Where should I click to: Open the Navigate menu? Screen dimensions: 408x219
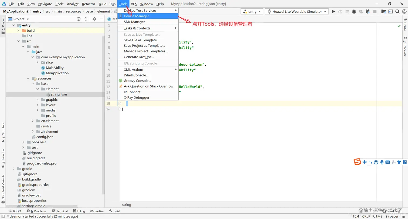click(x=45, y=4)
